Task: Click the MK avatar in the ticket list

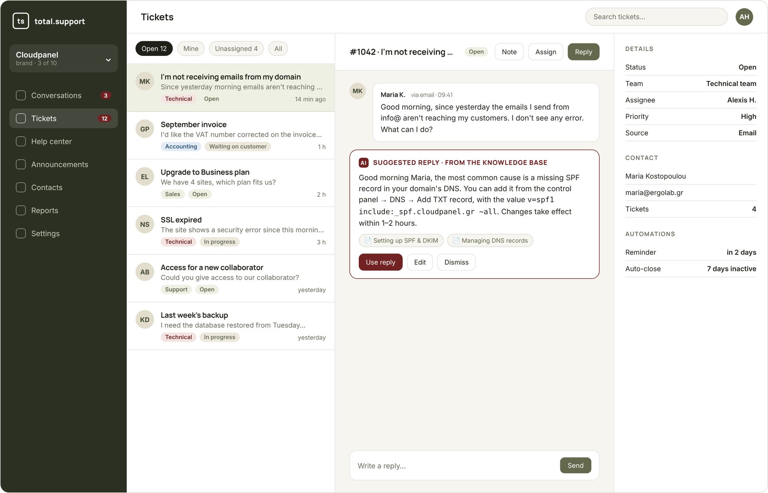Action: (145, 81)
